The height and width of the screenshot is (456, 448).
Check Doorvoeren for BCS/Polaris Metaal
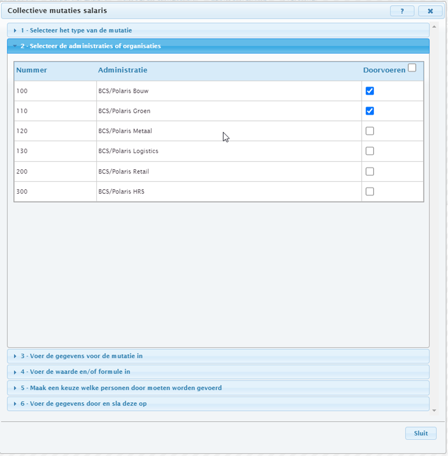tap(370, 131)
